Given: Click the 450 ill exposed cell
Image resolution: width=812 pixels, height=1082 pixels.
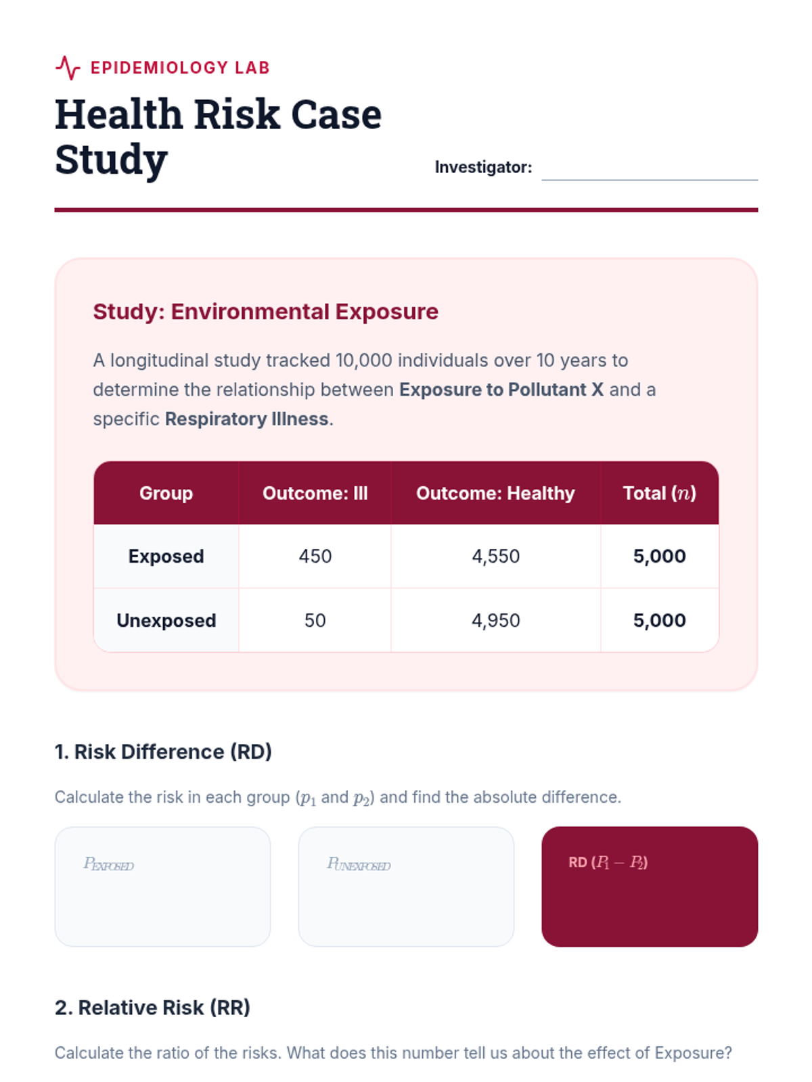Looking at the screenshot, I should pos(315,556).
